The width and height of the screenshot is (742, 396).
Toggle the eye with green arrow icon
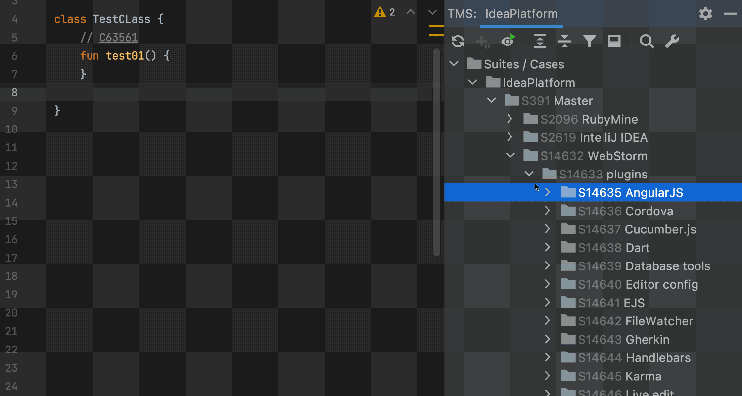point(508,41)
